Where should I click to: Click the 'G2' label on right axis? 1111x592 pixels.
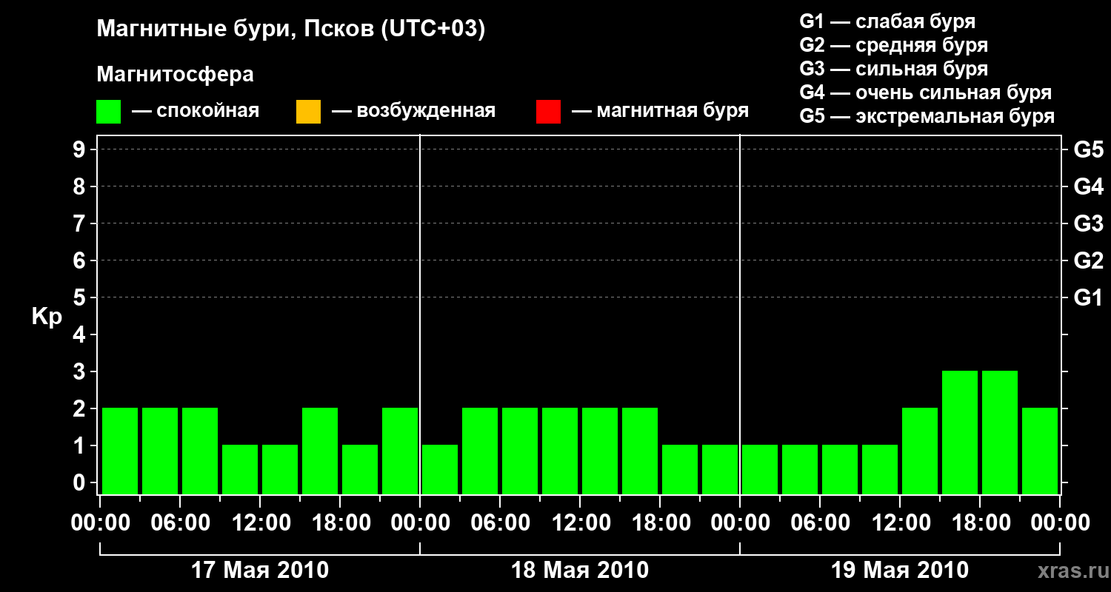(x=1089, y=260)
